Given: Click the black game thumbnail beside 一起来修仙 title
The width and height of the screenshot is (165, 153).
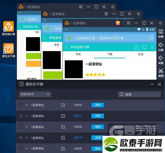Looking at the screenshot, I should [74, 69].
